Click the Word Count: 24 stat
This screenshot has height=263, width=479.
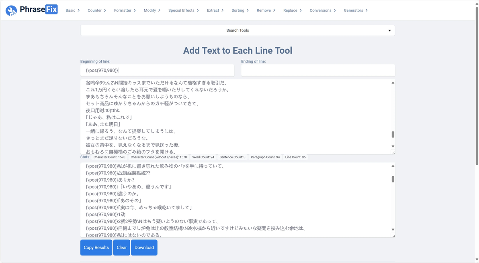tap(203, 157)
